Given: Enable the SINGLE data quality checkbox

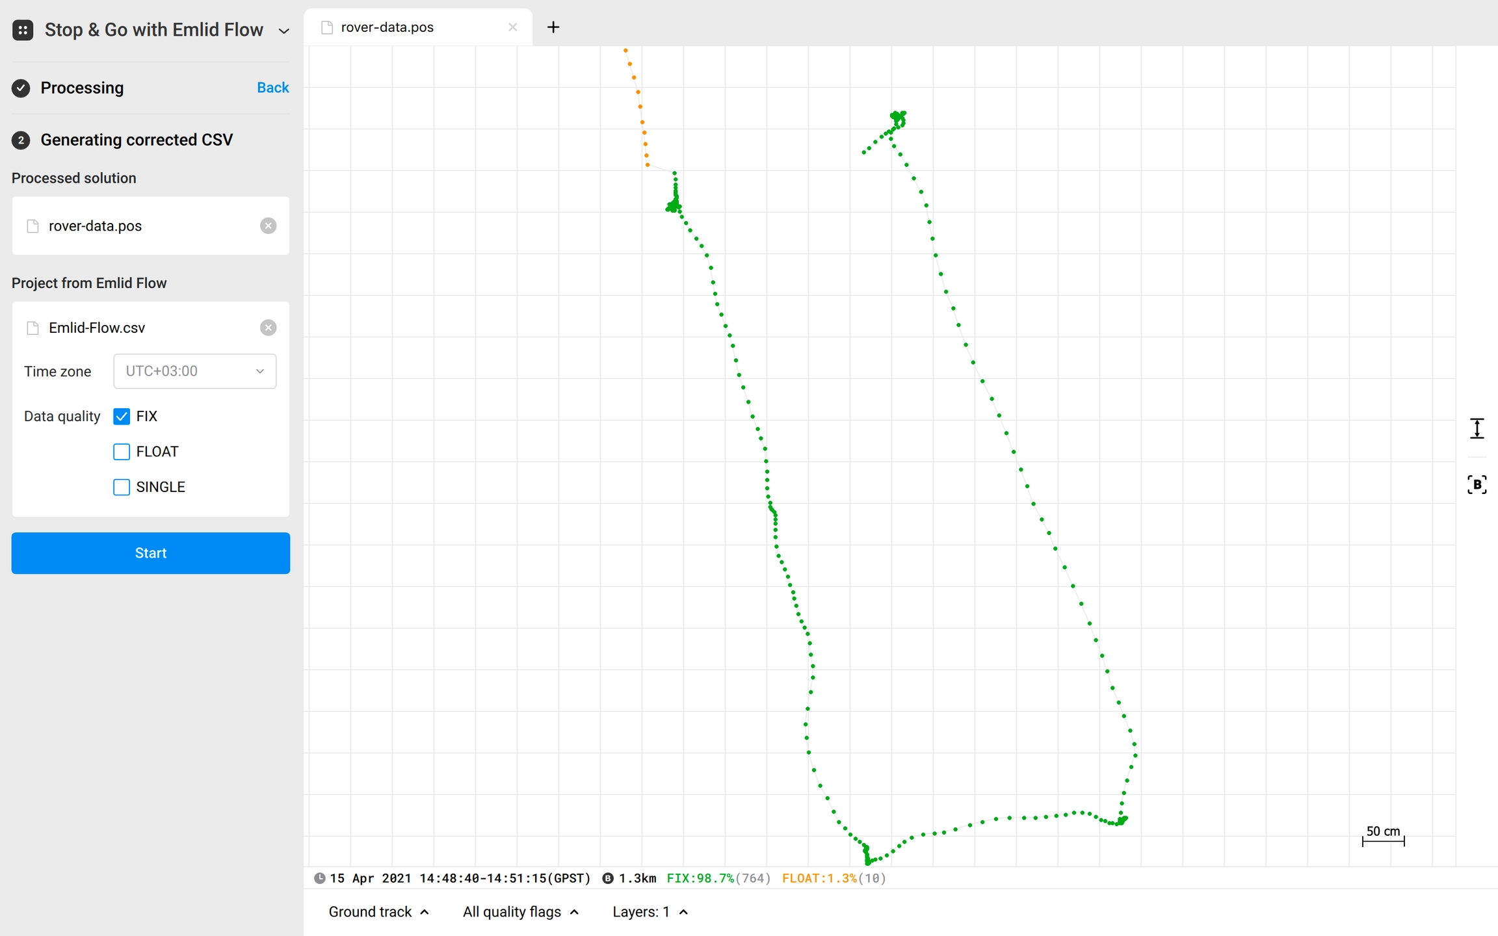Looking at the screenshot, I should (x=122, y=487).
